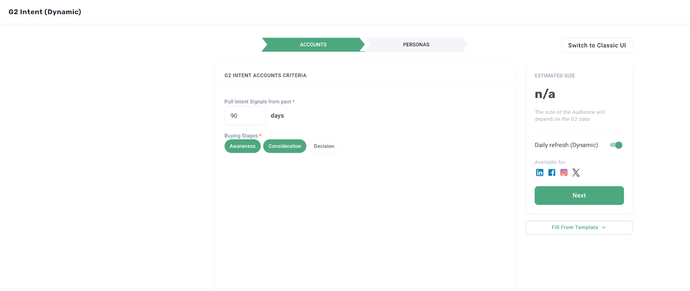Click the green Next button
Screen dimensions: 690x291
[x=579, y=195]
